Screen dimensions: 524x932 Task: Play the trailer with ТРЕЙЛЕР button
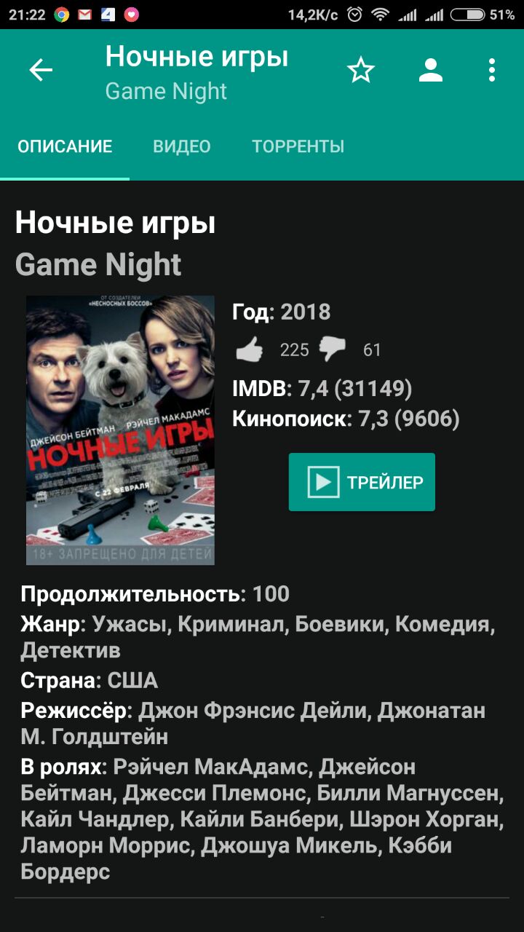pyautogui.click(x=362, y=482)
